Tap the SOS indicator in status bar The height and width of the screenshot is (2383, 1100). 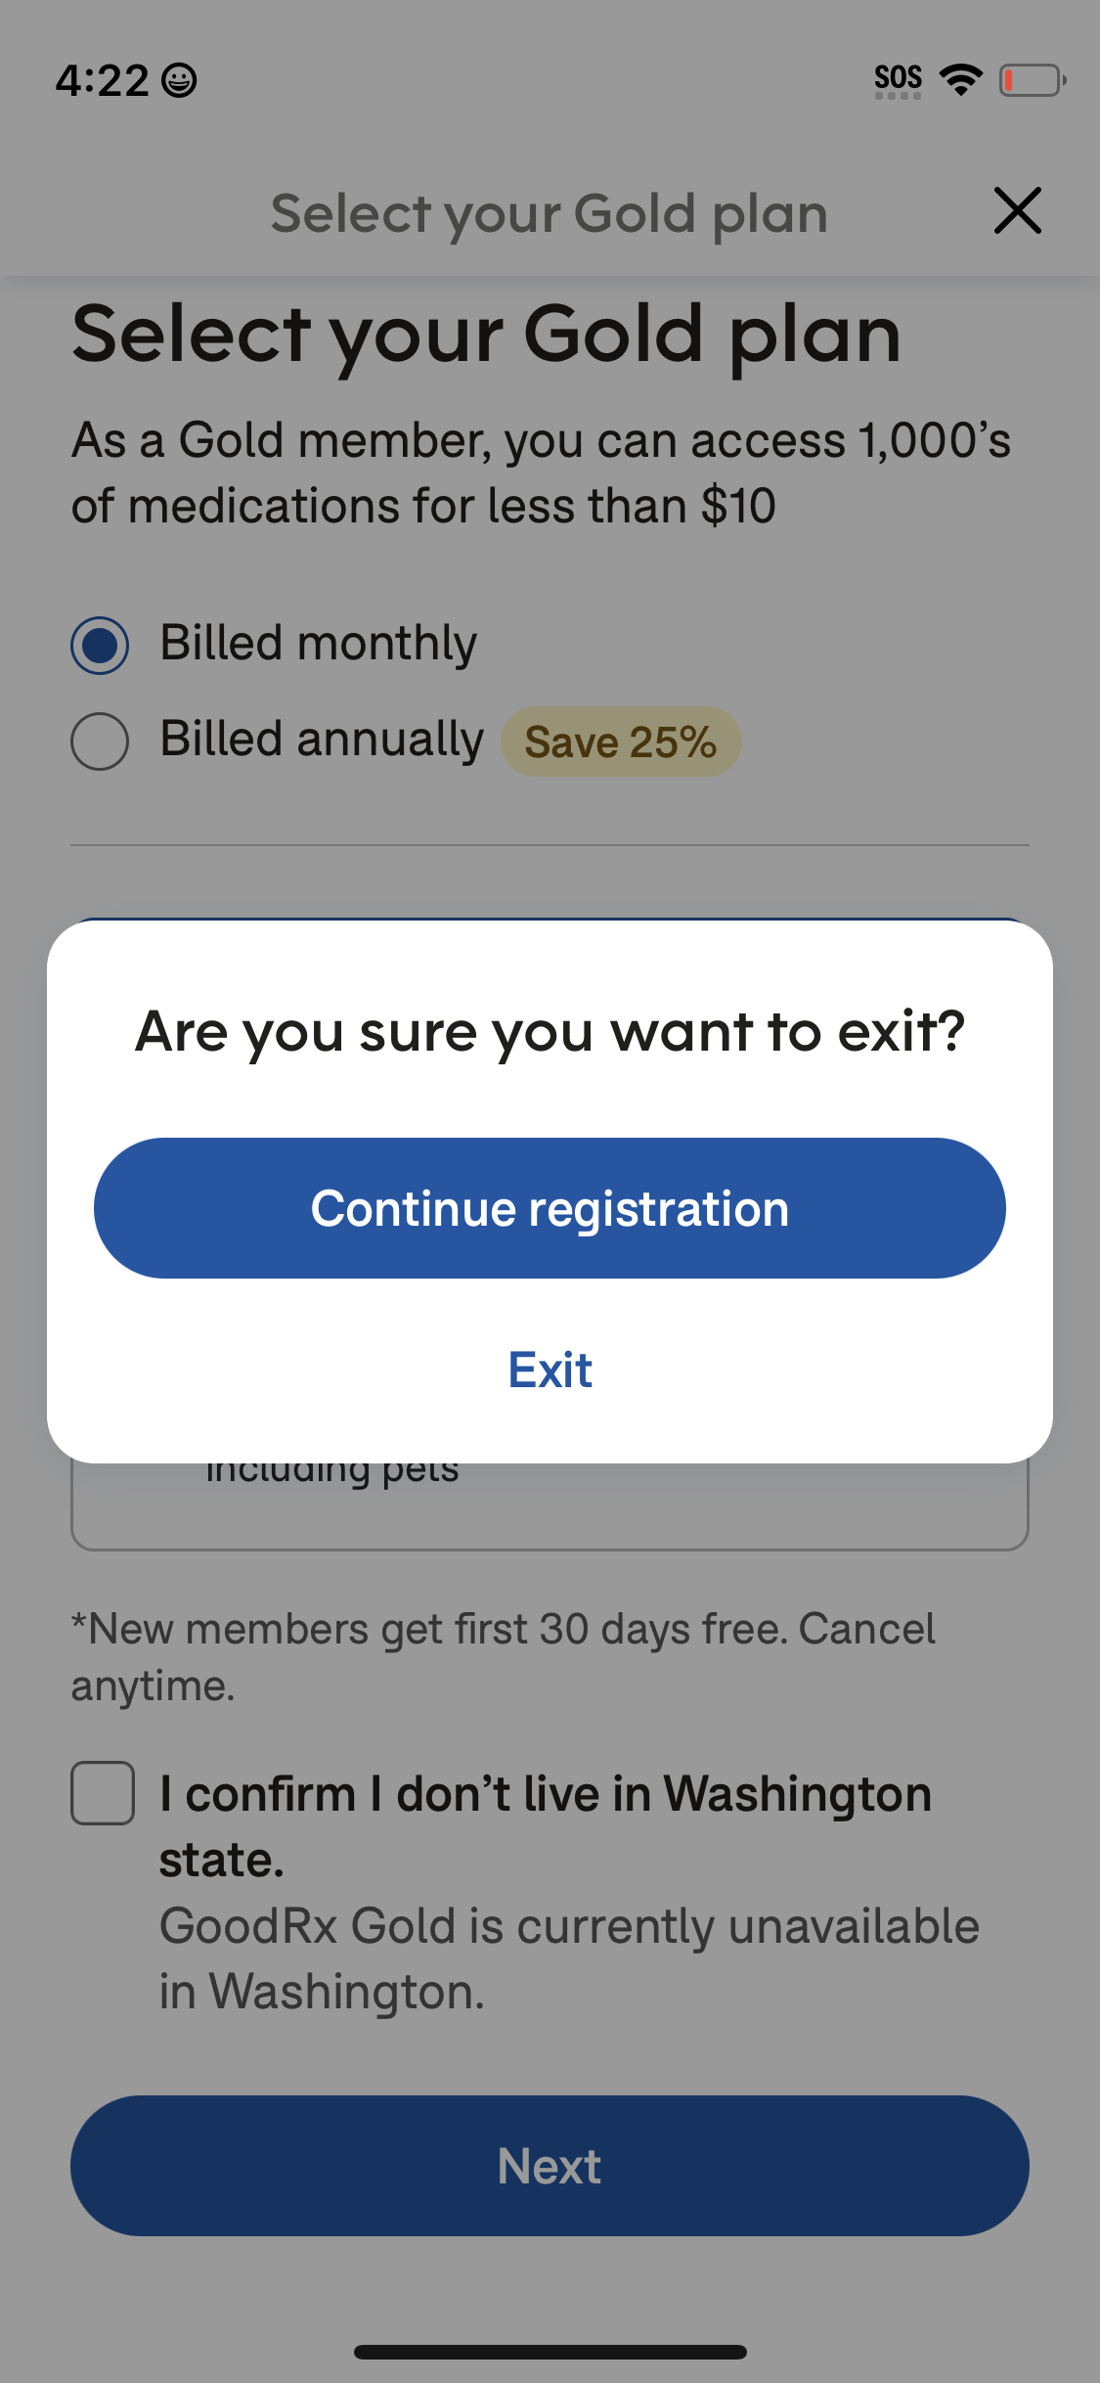pyautogui.click(x=898, y=80)
